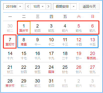Select October 5 初七
Viewport: 103px width, 93px height.
click(x=79, y=28)
